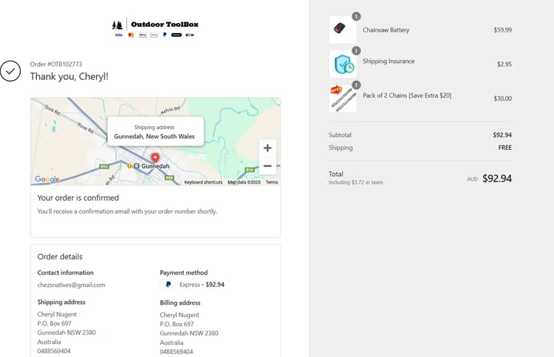554x357 pixels.
Task: Zoom in on the map
Action: (267, 148)
